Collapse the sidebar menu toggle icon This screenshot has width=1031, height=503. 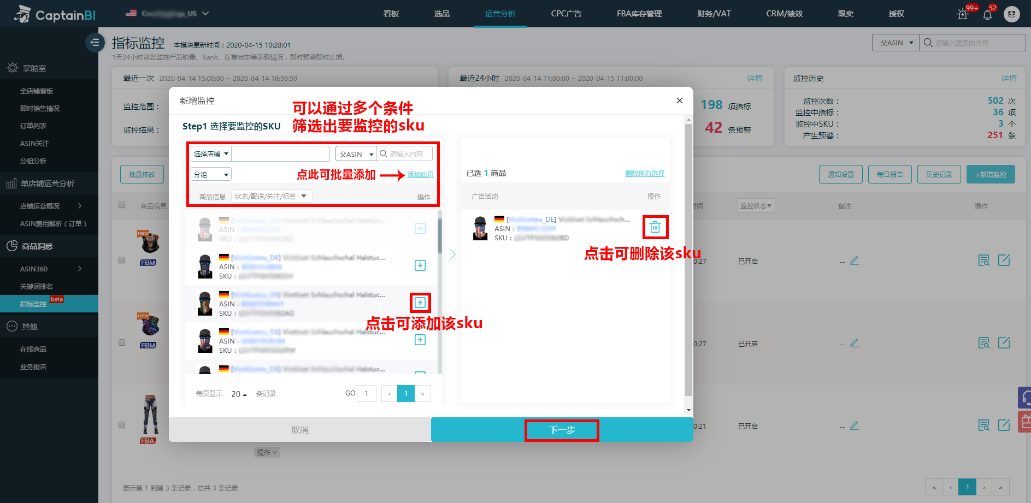click(x=95, y=43)
